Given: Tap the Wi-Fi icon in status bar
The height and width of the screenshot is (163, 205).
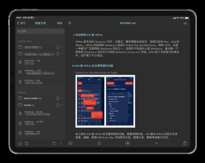Looking at the screenshot, I should point(178,18).
